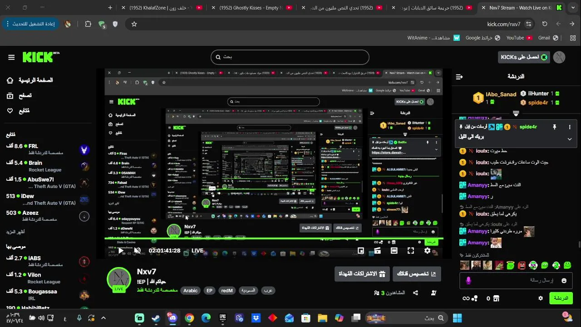
Task: Pick the red angry emote
Action: [x=522, y=265]
